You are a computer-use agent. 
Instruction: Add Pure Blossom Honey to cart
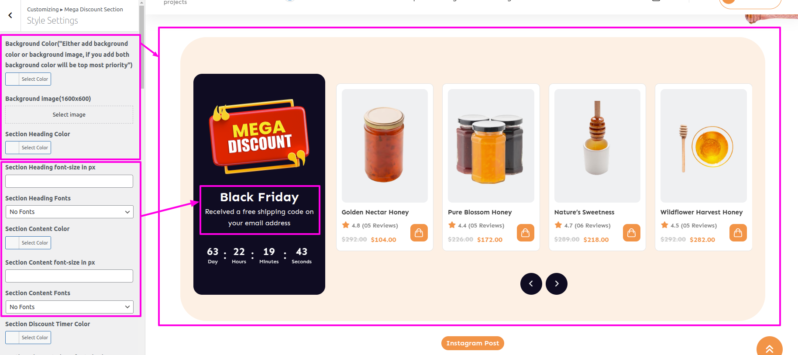[525, 233]
